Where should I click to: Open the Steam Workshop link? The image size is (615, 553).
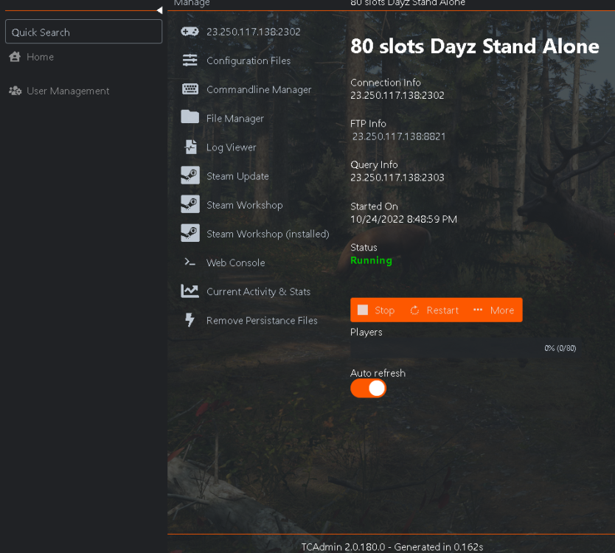tap(244, 205)
